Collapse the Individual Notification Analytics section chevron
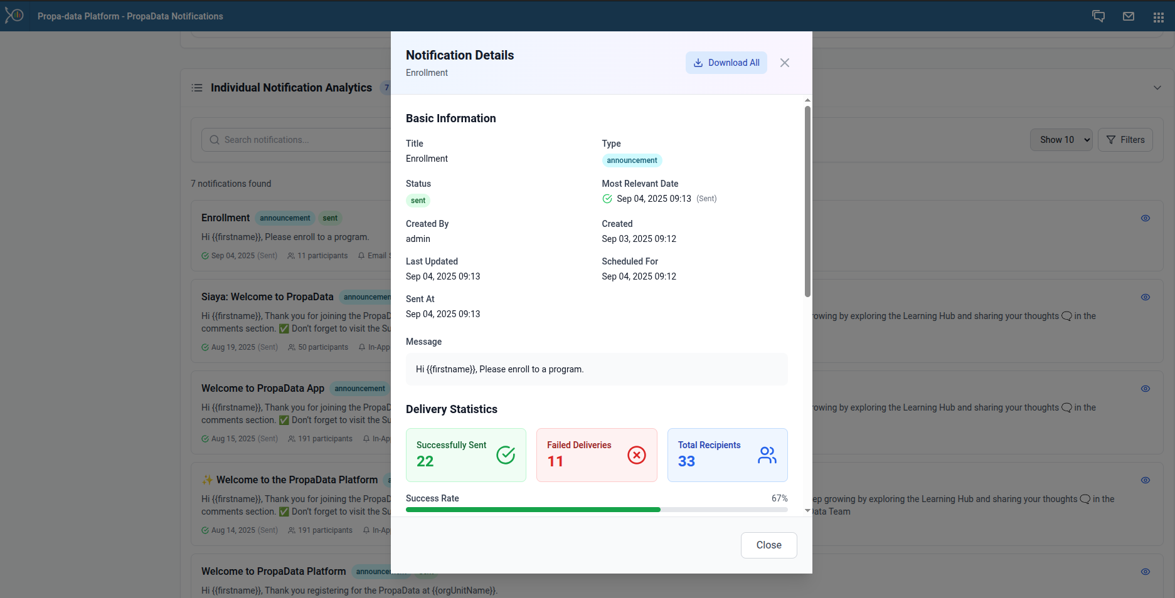Image resolution: width=1175 pixels, height=598 pixels. (1157, 88)
